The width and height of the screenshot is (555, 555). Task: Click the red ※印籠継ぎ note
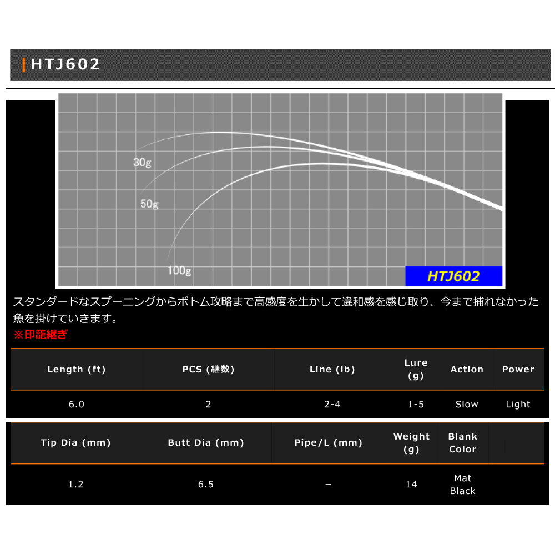(x=40, y=335)
